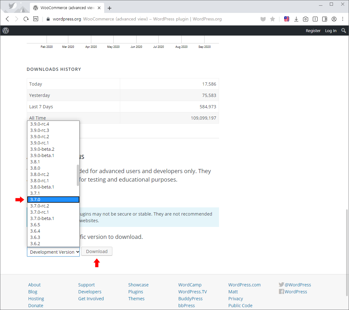The image size is (349, 310).
Task: Open a new browser tab
Action: point(109,8)
